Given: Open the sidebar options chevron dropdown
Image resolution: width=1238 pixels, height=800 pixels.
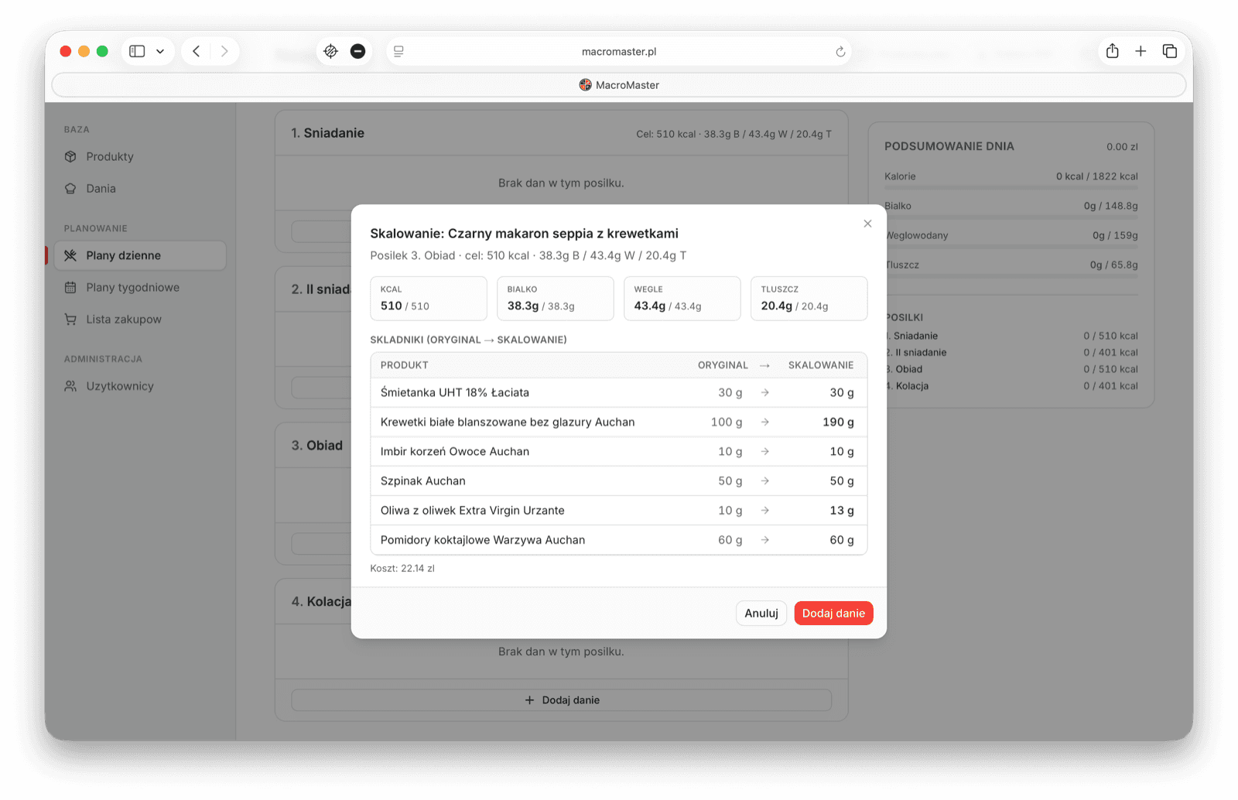Looking at the screenshot, I should [160, 51].
